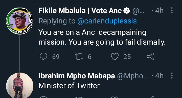The height and width of the screenshot is (98, 182).
Task: Share Fikile Mbalula's tweet
Action: (x=150, y=56)
